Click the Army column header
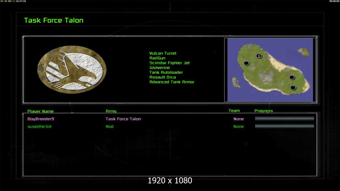 pyautogui.click(x=111, y=111)
